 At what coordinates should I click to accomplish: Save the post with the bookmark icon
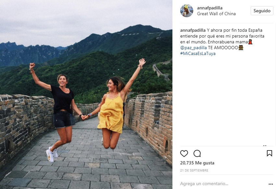point(269,153)
